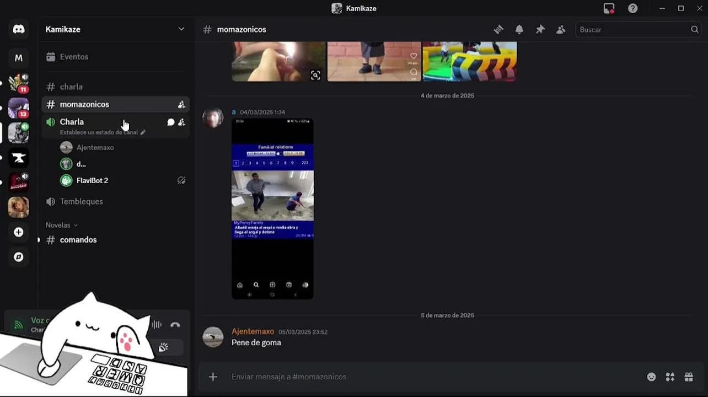Open the server with 11 notifications badge
Screen dimensions: 708x397
19,83
